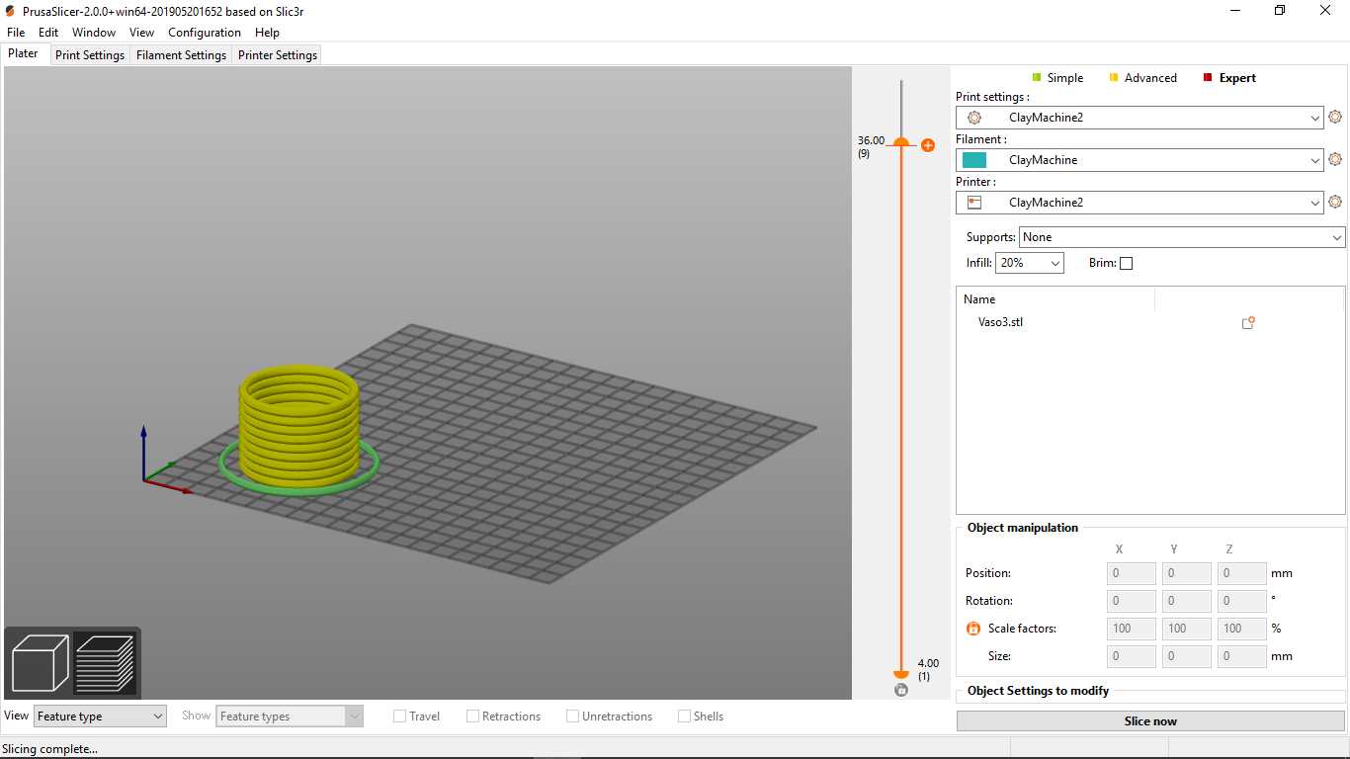Click the Position Z input field
The image size is (1350, 759).
pyautogui.click(x=1242, y=573)
